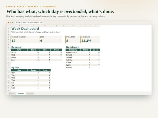Screen dimensions: 158x118
Task: Select column F header
Action: [64, 26]
